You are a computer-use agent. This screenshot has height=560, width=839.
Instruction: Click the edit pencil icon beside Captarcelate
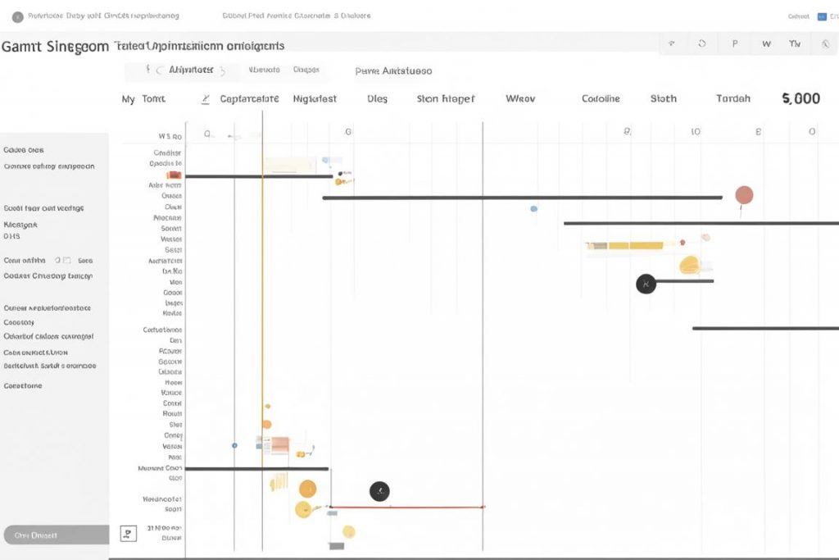(206, 99)
